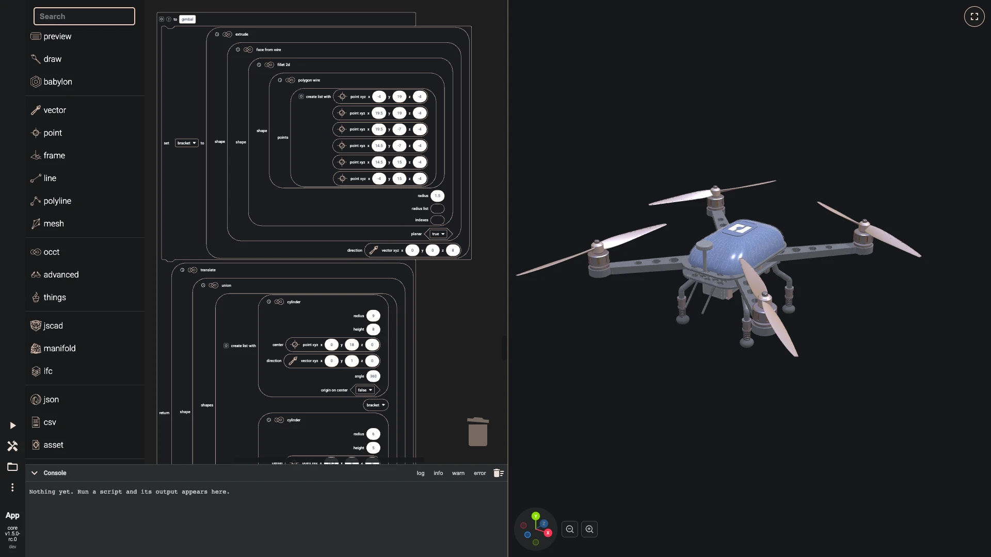Edit the fillet radius 1.5 value

tap(438, 196)
